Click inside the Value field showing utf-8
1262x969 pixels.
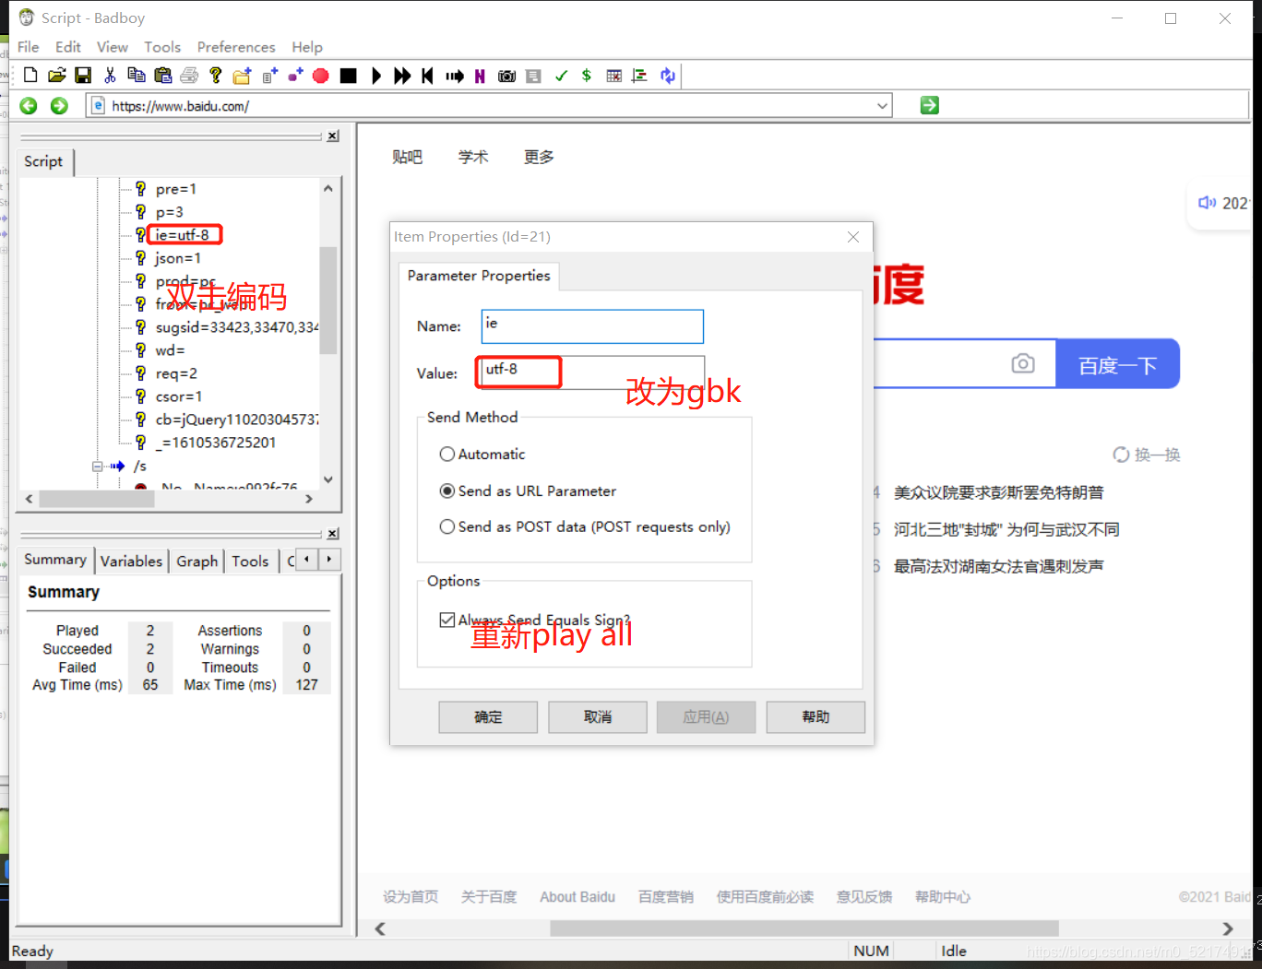tap(518, 372)
